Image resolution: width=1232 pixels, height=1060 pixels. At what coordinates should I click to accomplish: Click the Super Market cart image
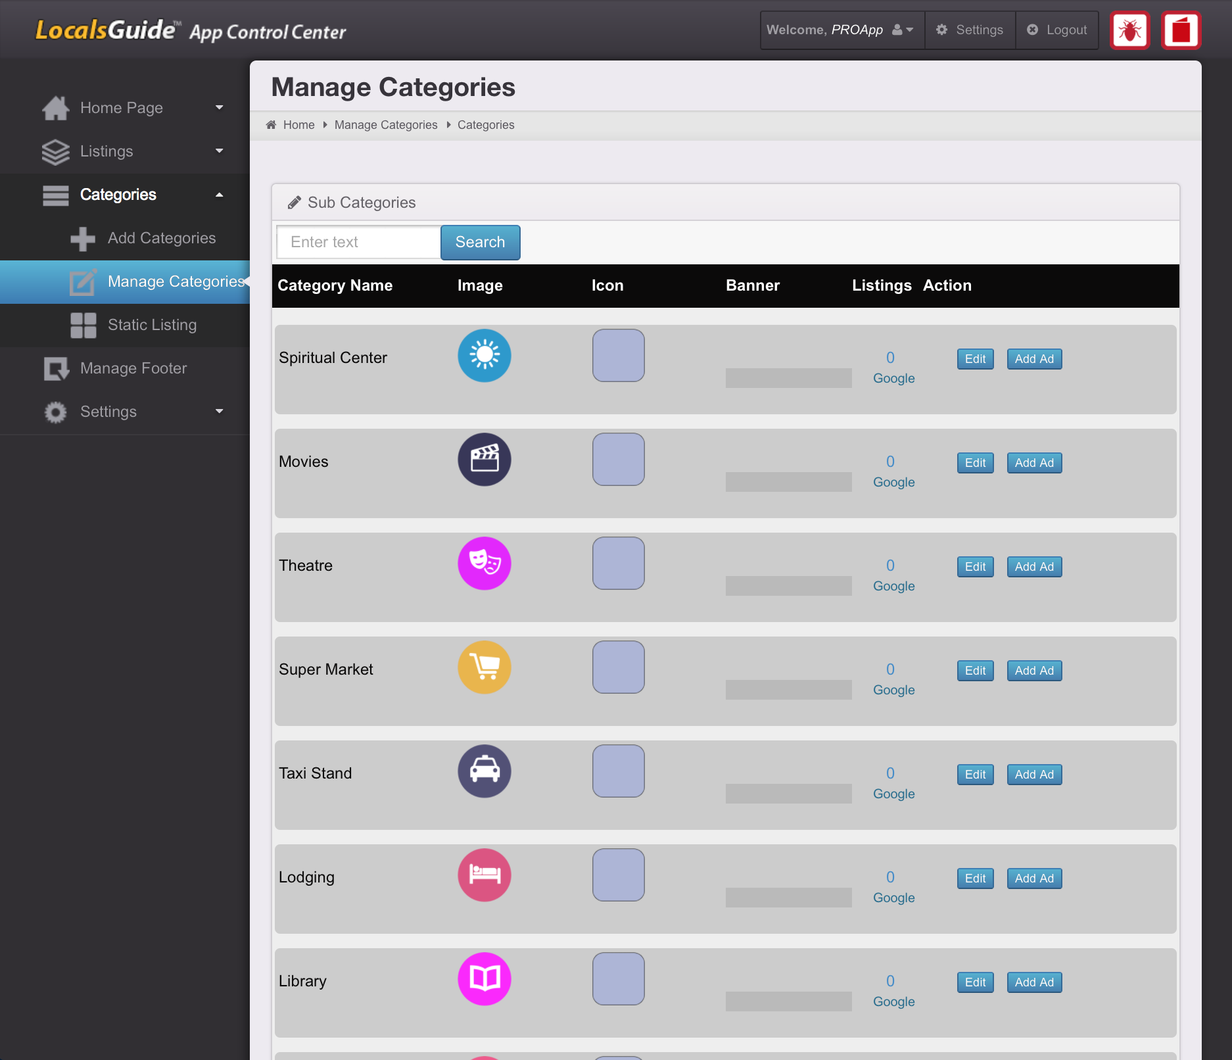click(x=485, y=667)
